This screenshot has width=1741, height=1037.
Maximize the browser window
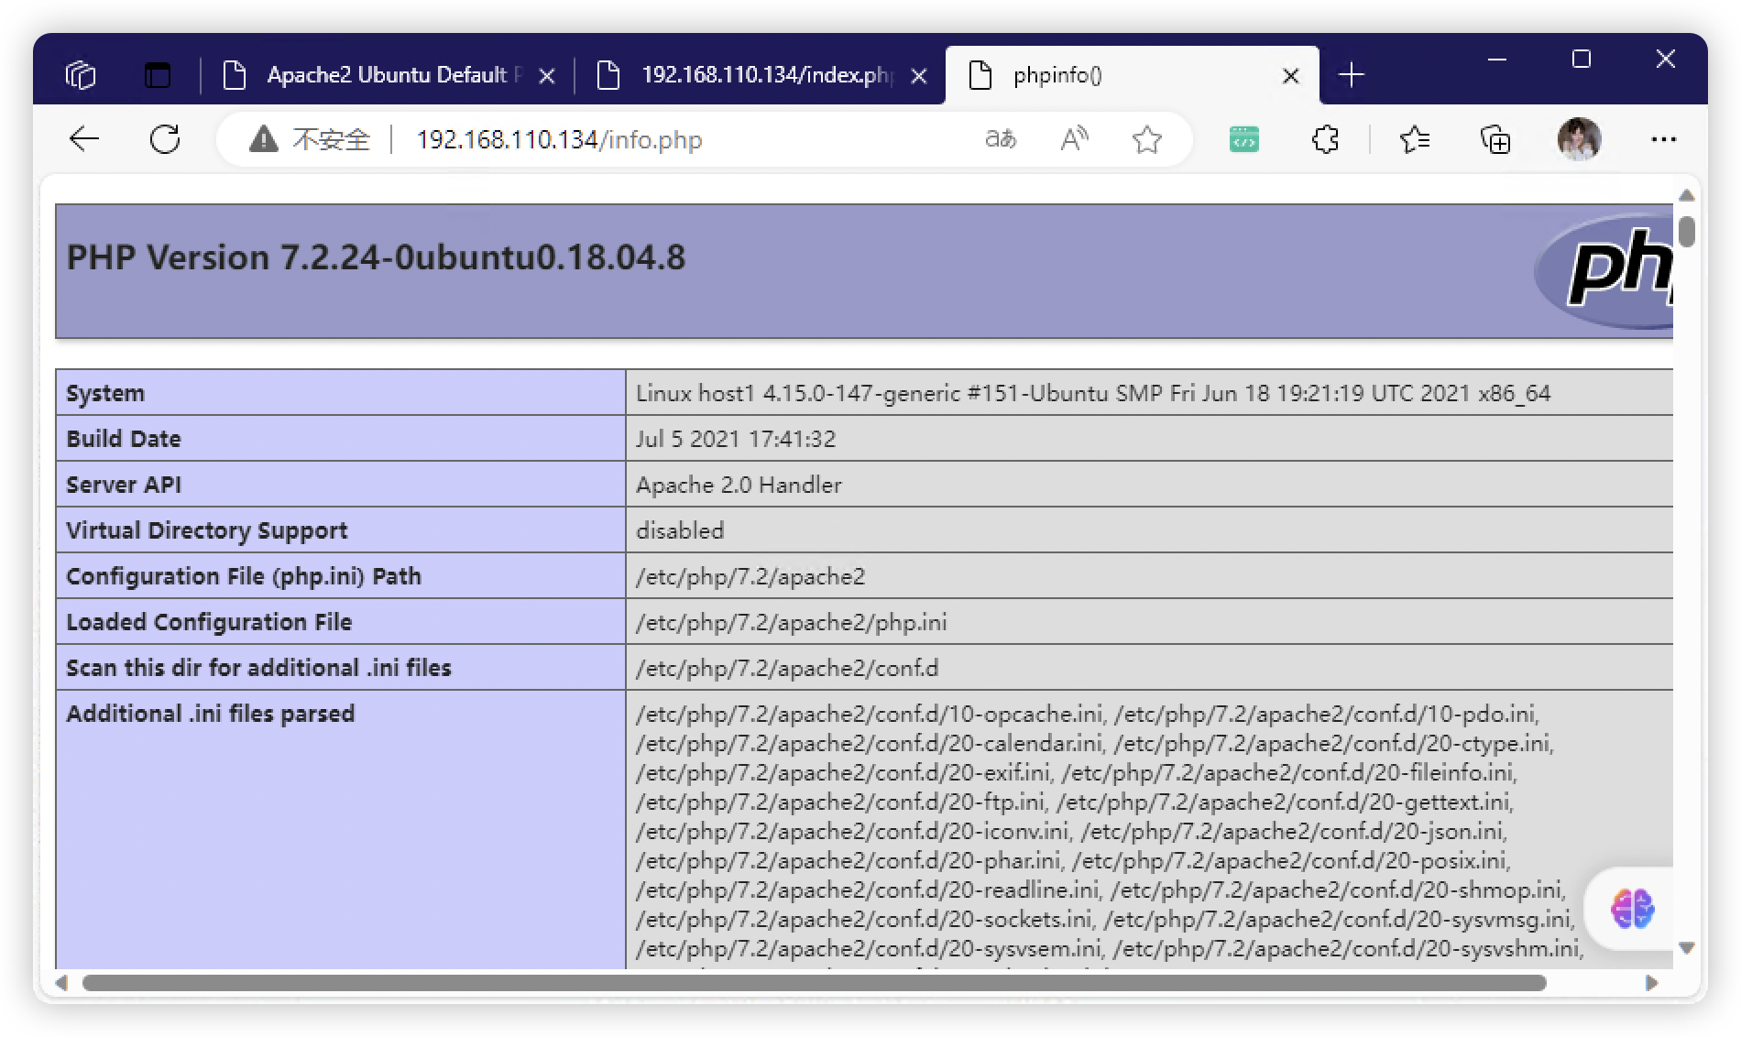pos(1581,60)
